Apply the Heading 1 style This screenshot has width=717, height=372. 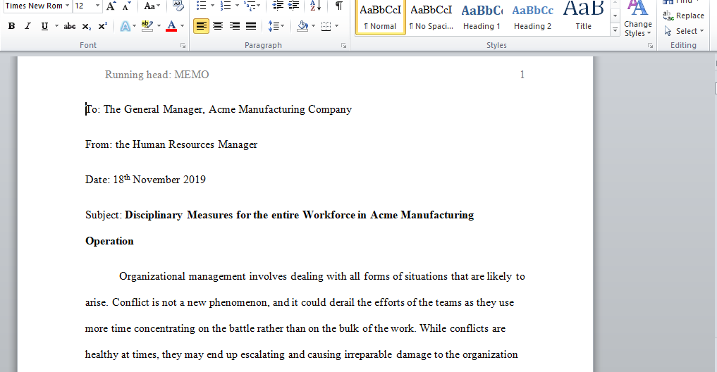point(482,17)
